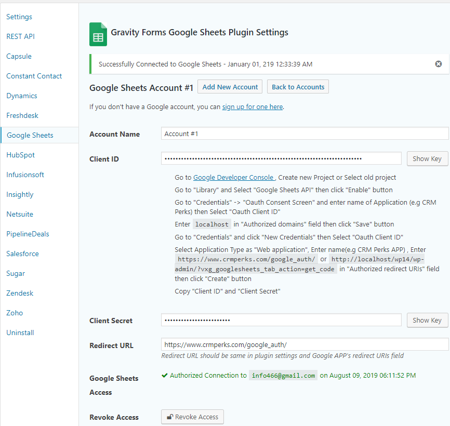Focus the Client Secret input field

point(281,320)
